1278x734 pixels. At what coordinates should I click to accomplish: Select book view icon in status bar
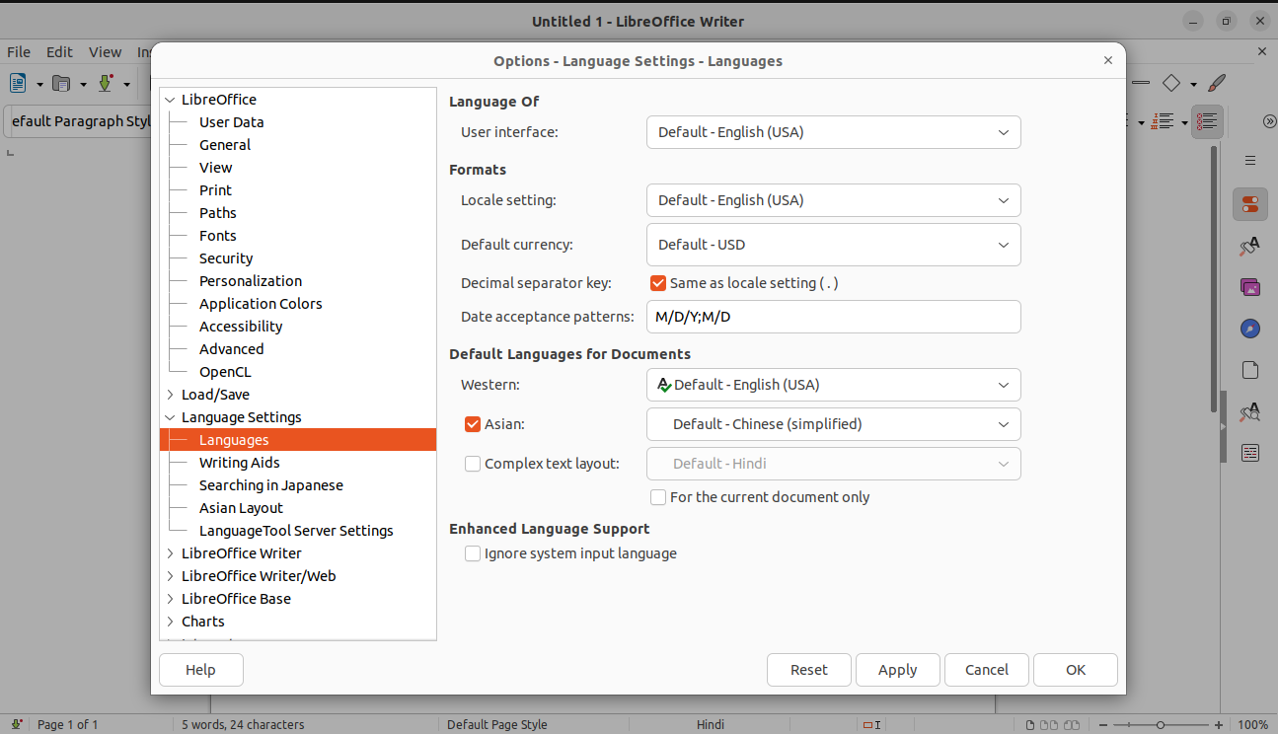[x=1070, y=725]
